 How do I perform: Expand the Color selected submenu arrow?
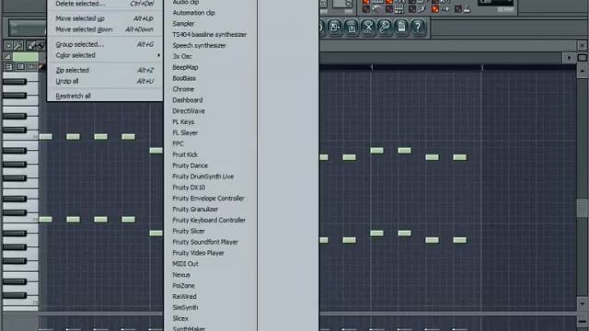[x=159, y=55]
